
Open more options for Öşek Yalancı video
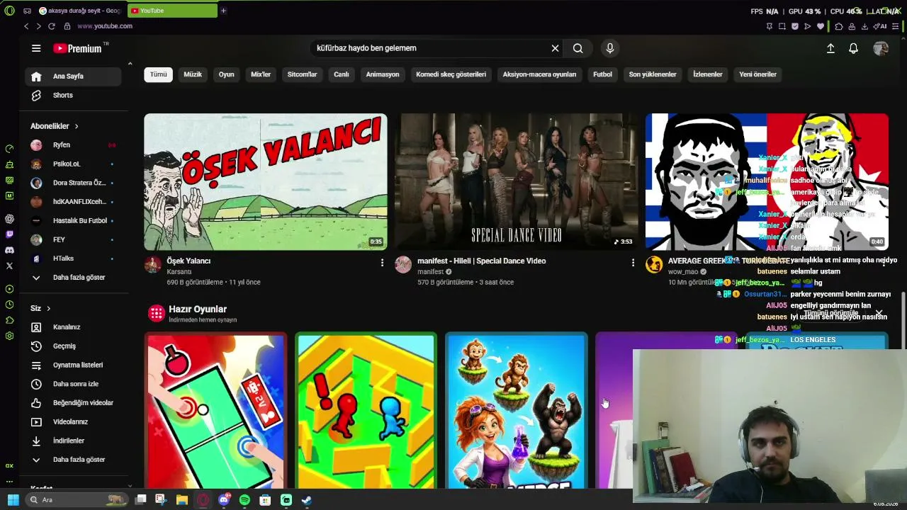[x=382, y=263]
